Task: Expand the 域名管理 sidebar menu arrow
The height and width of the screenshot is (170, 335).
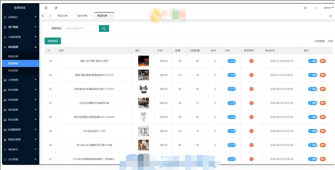Action: click(36, 110)
